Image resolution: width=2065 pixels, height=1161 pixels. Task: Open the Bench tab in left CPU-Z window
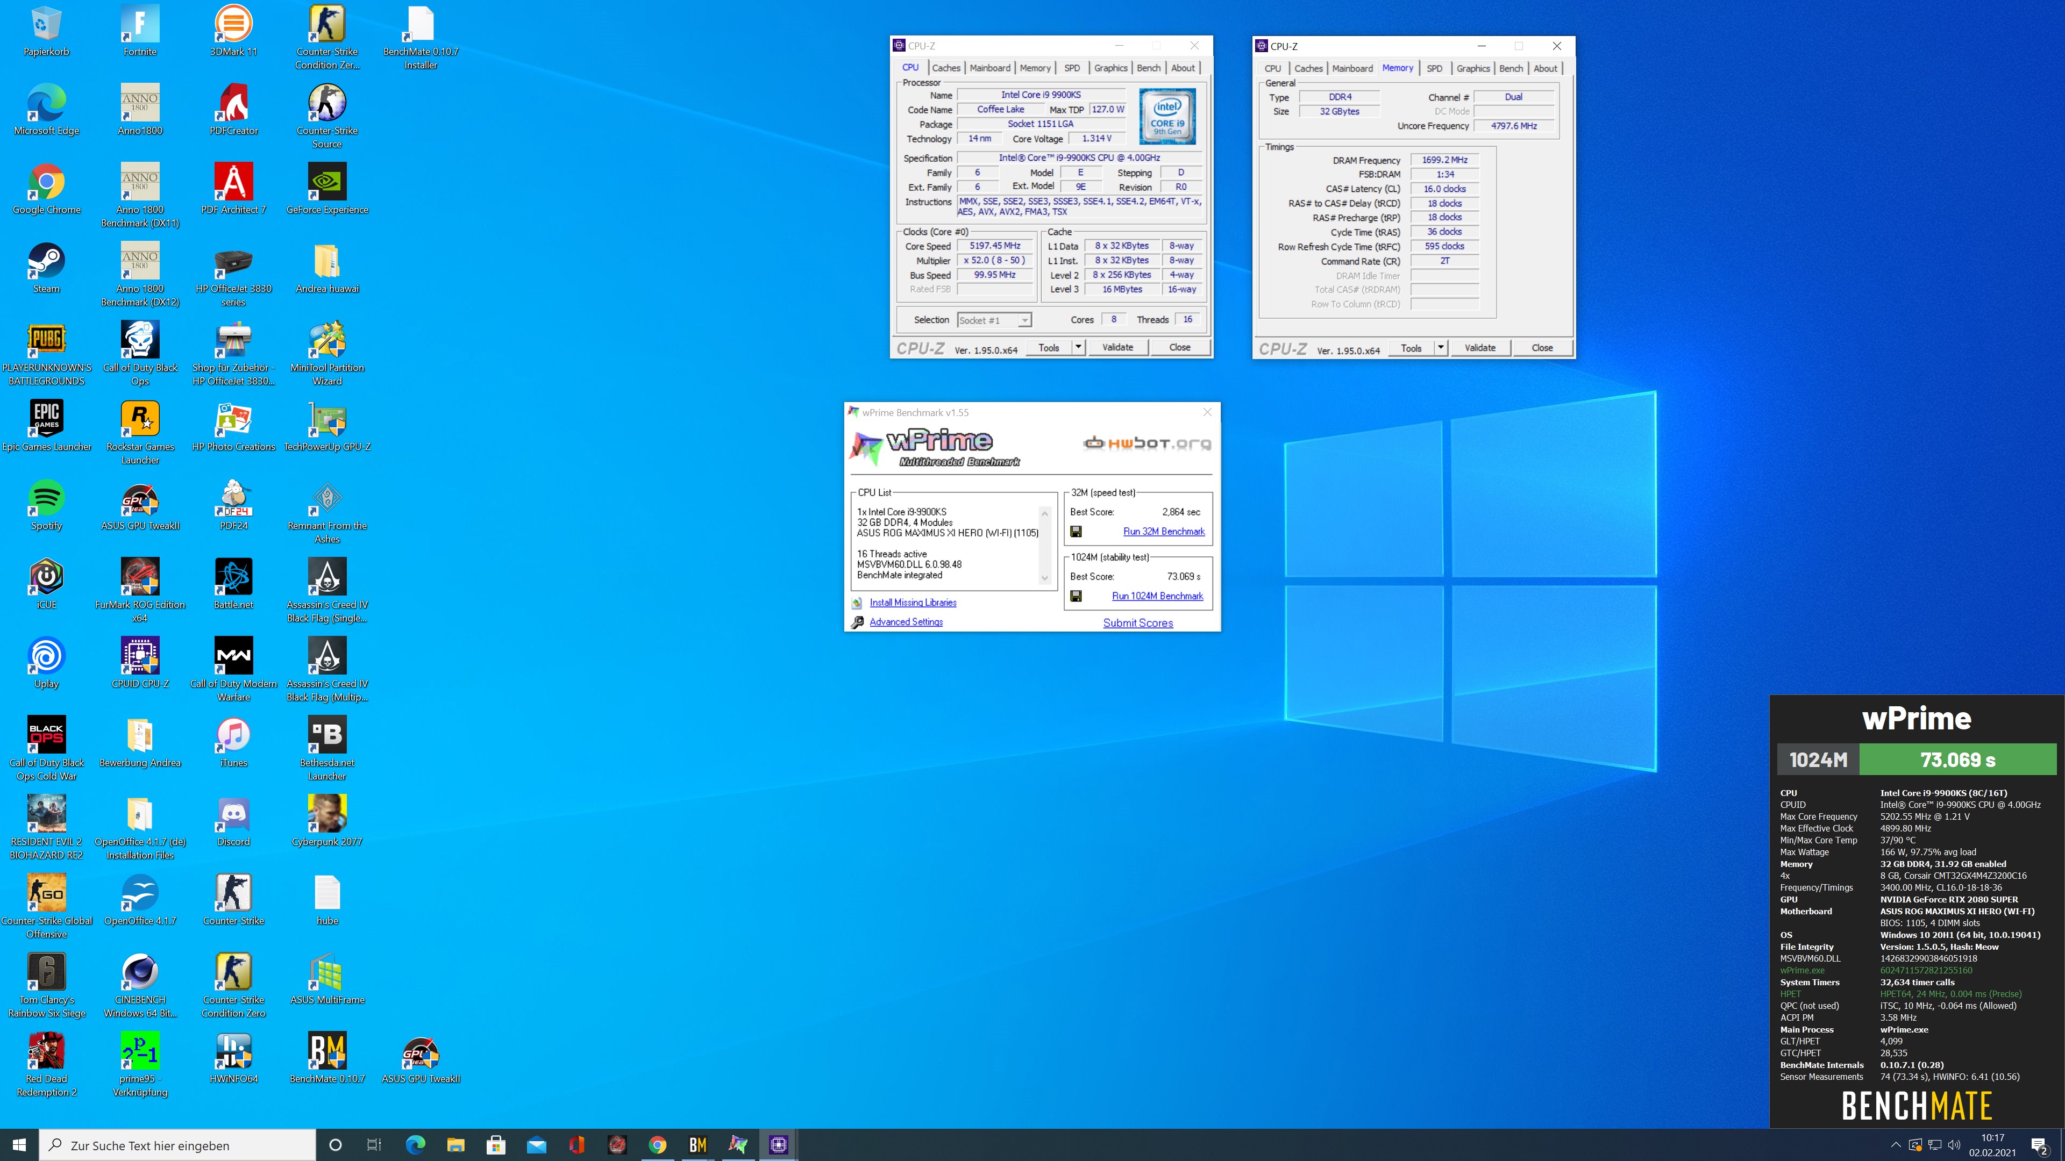coord(1148,68)
